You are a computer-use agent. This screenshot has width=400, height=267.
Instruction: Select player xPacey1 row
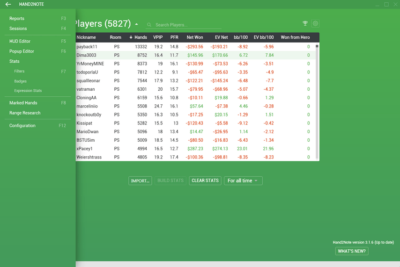tap(196, 149)
